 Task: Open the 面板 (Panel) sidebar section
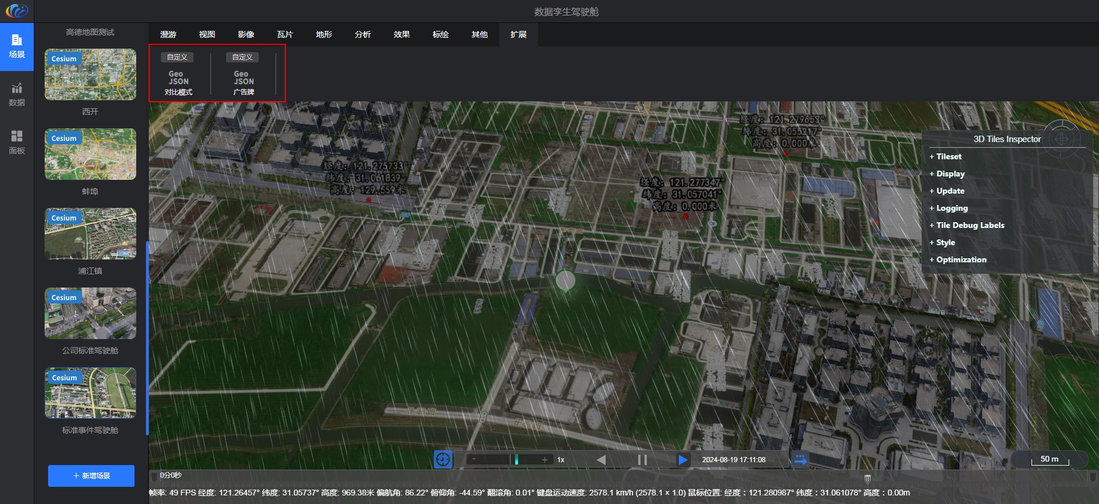[x=17, y=142]
